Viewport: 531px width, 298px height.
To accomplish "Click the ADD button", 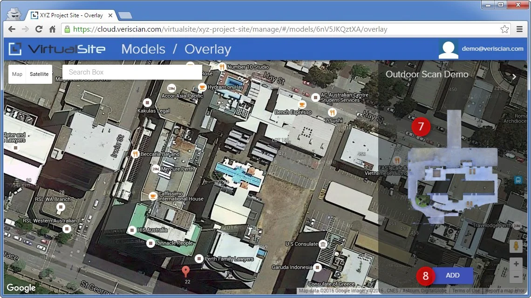I will click(x=452, y=275).
